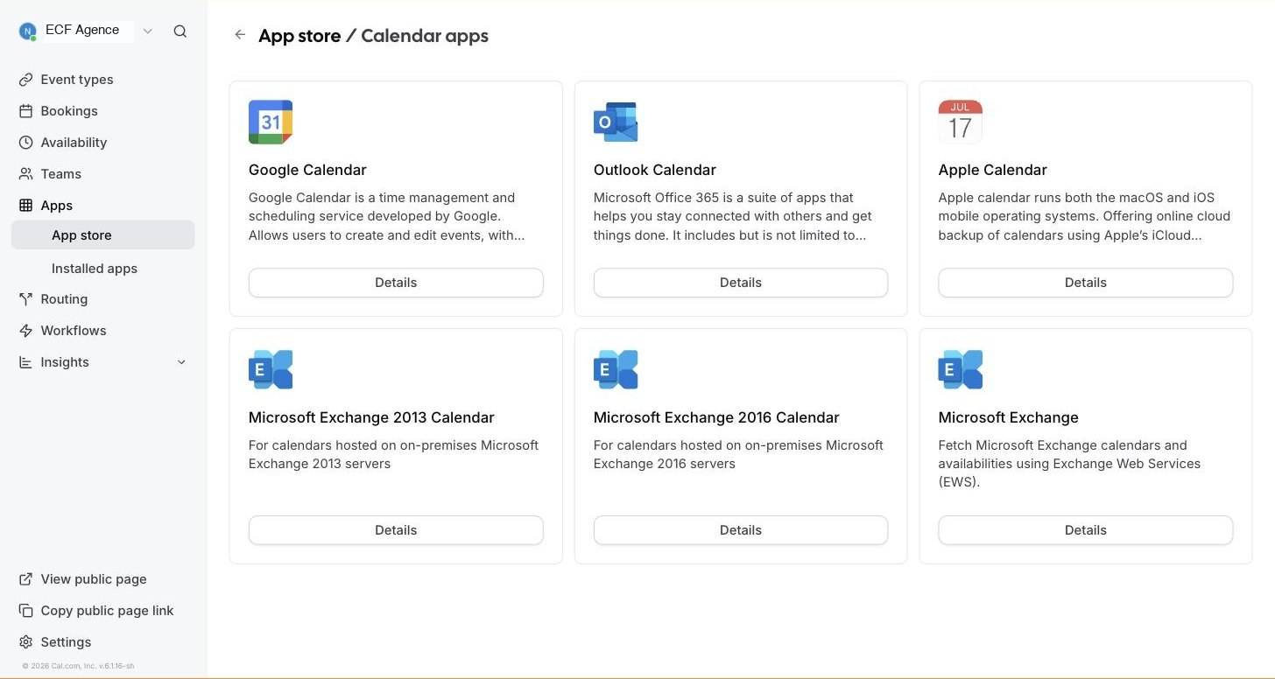Click the Teams people icon
This screenshot has width=1275, height=679.
(x=26, y=174)
